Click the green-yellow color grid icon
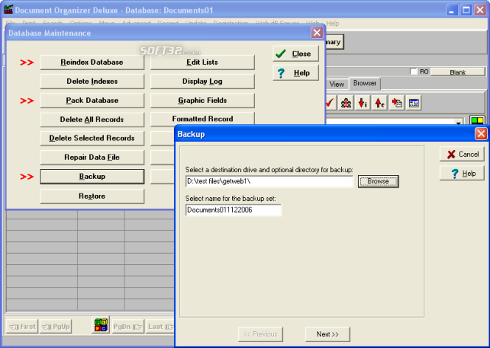This screenshot has height=348, width=490. tap(477, 120)
